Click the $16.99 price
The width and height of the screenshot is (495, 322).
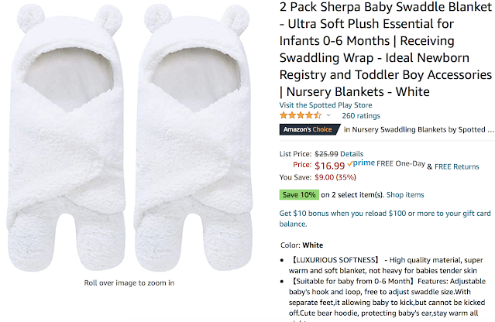pos(329,165)
